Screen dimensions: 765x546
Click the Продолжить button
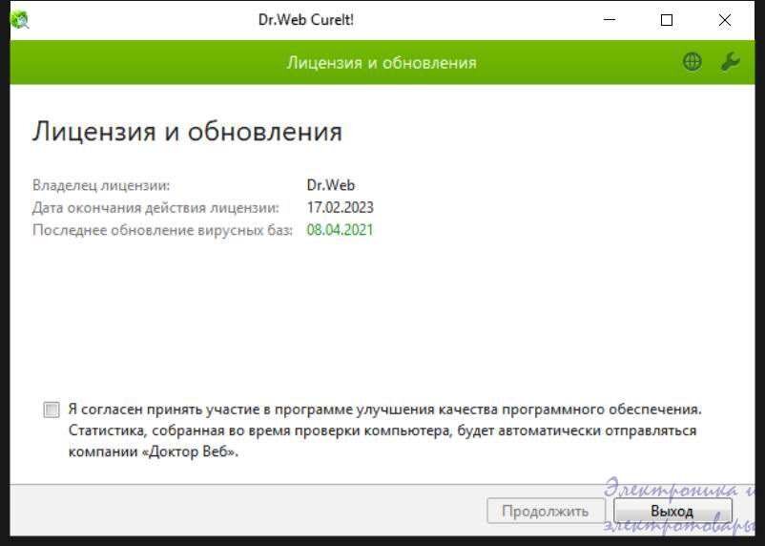coord(546,511)
